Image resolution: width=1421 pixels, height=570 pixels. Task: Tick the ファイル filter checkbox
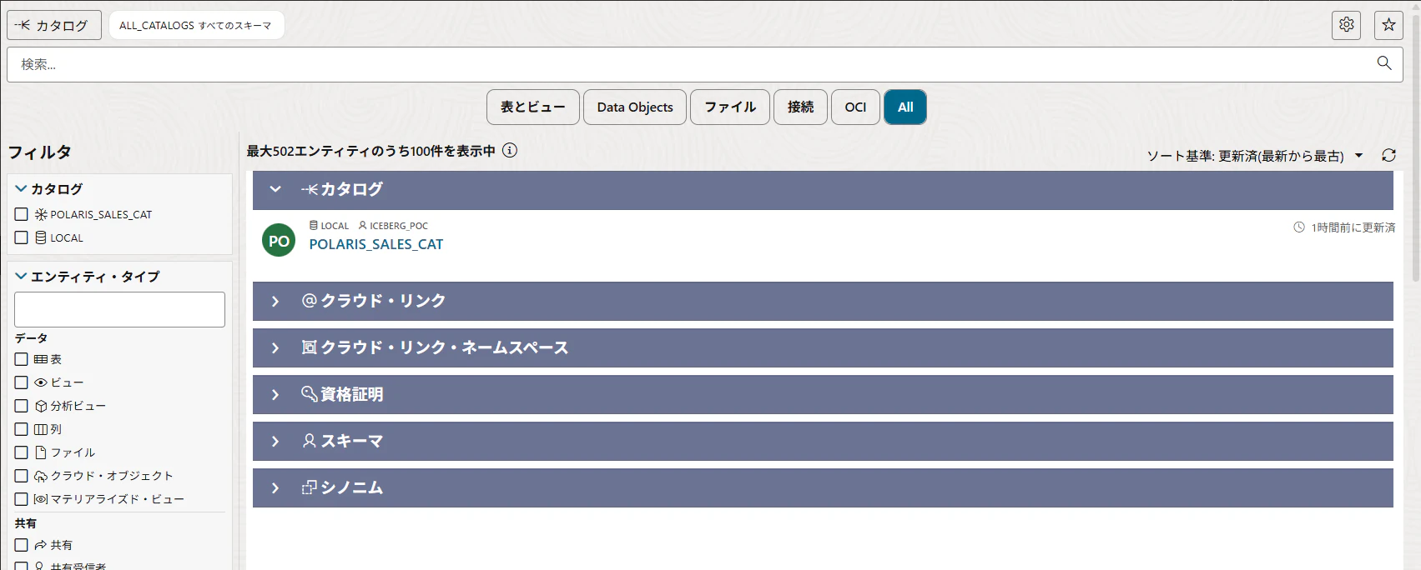click(22, 452)
